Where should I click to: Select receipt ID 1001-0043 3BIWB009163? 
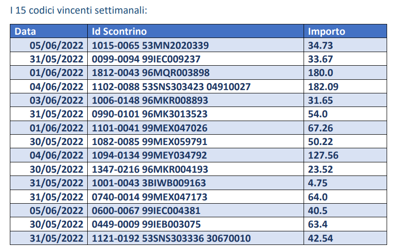pyautogui.click(x=149, y=183)
